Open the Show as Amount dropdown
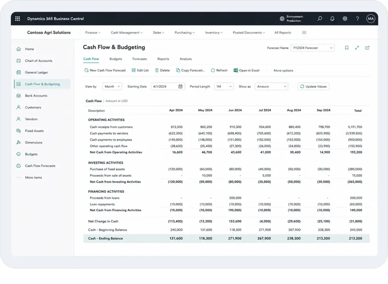Screen dimensions: 388x284 (x=271, y=86)
